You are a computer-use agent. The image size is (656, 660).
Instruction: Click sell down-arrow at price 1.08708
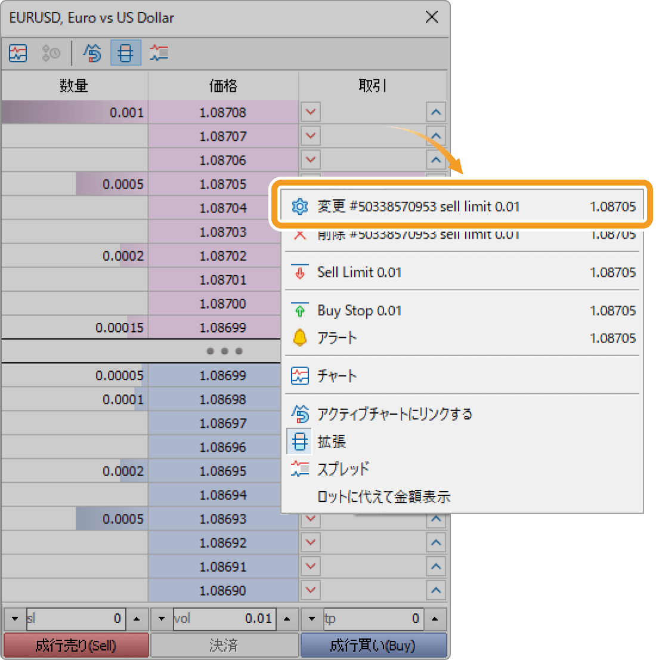(311, 112)
